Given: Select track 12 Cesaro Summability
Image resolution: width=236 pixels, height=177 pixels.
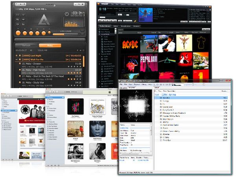Looking at the screenshot, I should click(191, 131).
